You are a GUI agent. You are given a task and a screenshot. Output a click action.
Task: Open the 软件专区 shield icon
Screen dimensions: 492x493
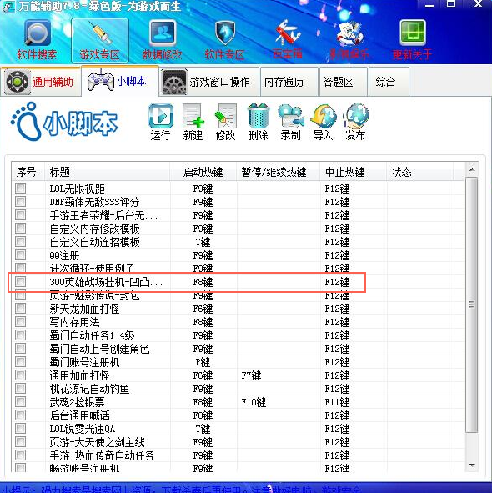pyautogui.click(x=225, y=33)
